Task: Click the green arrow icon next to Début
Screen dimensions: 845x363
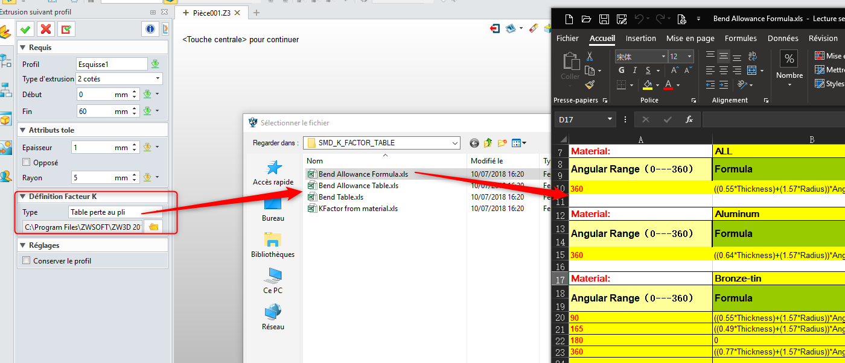Action: click(147, 94)
